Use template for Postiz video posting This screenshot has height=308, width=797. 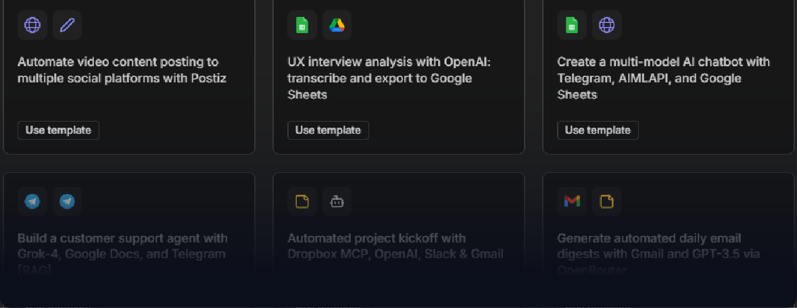(x=58, y=130)
